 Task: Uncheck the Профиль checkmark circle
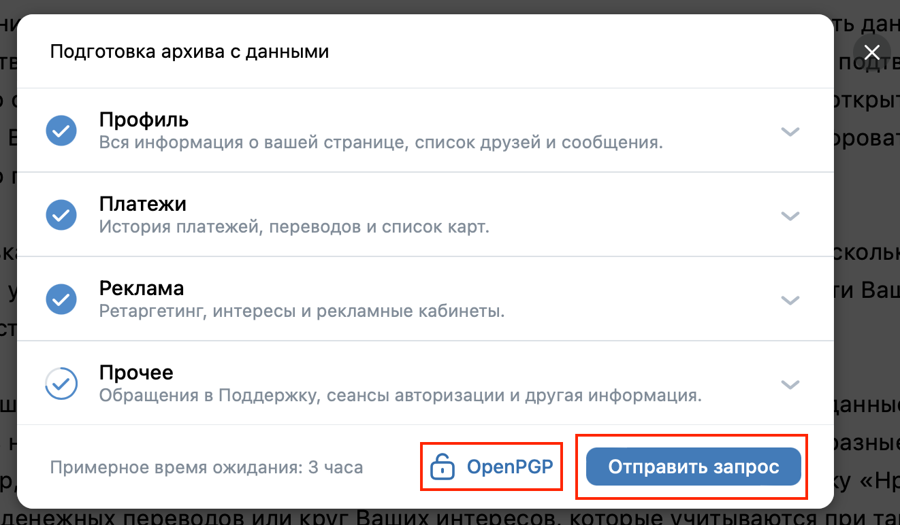61,130
